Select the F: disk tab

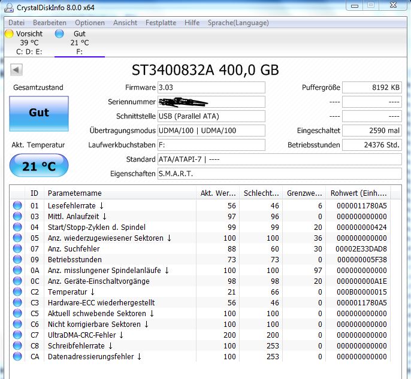click(x=80, y=43)
